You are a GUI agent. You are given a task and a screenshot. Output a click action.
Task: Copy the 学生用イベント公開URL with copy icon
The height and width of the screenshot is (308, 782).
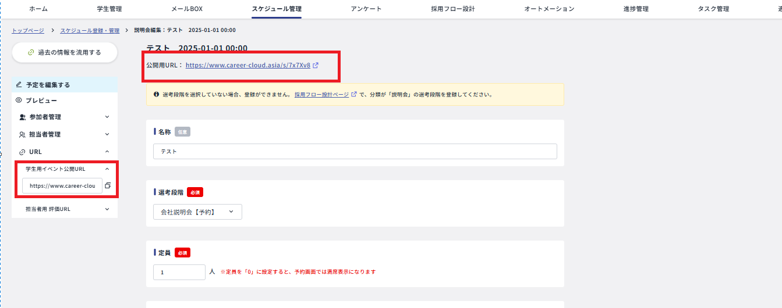(x=108, y=186)
